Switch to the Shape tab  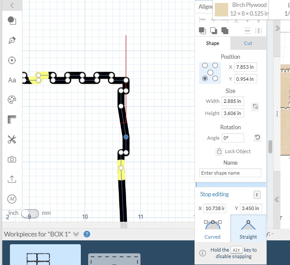(x=212, y=43)
